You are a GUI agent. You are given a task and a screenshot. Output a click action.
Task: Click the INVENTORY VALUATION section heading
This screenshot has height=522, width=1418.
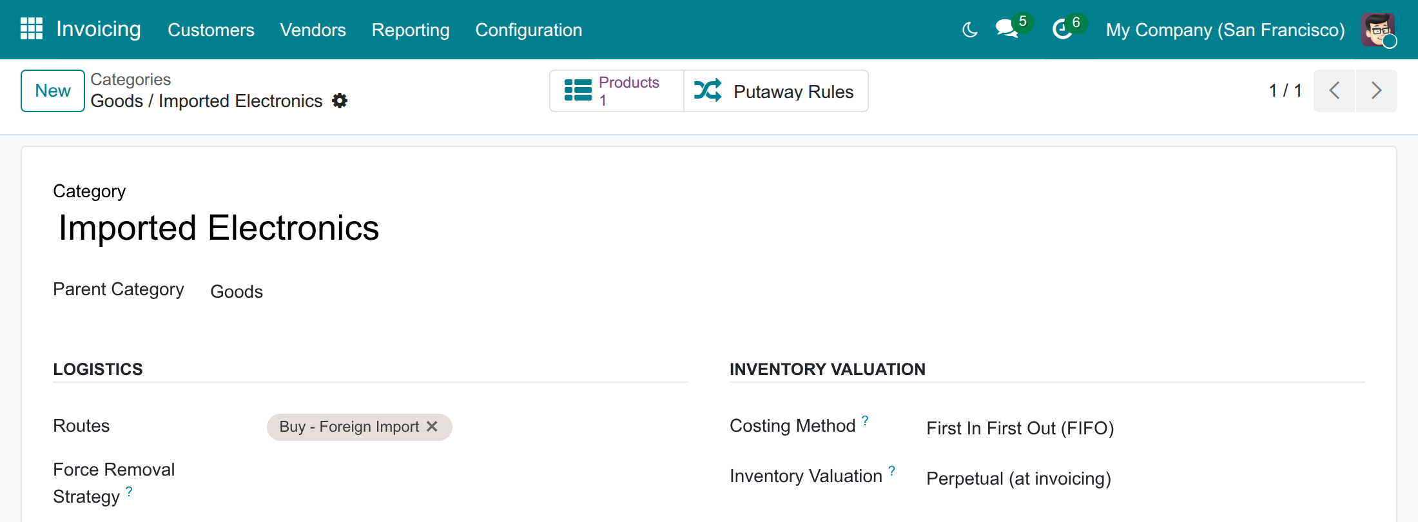tap(828, 369)
